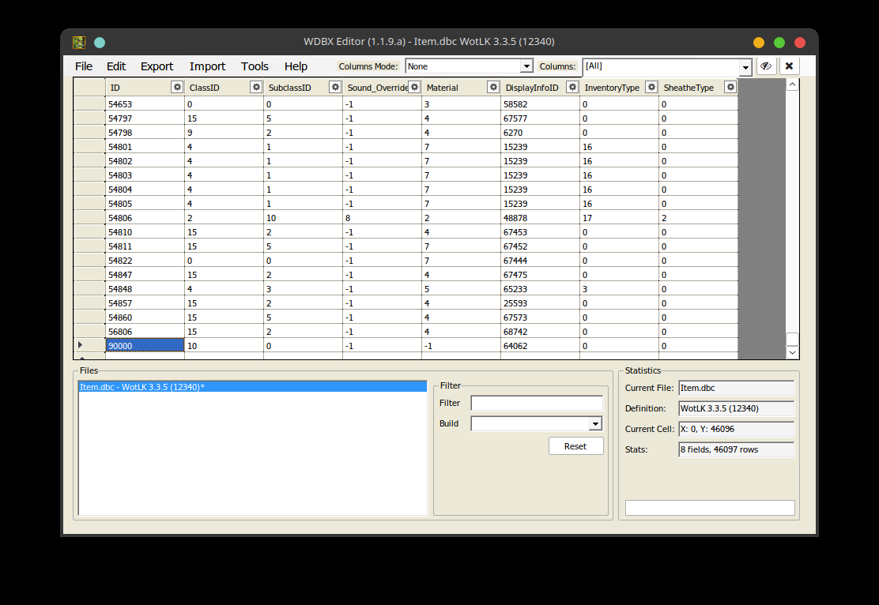Open the Tools menu
The height and width of the screenshot is (605, 879).
coord(255,66)
